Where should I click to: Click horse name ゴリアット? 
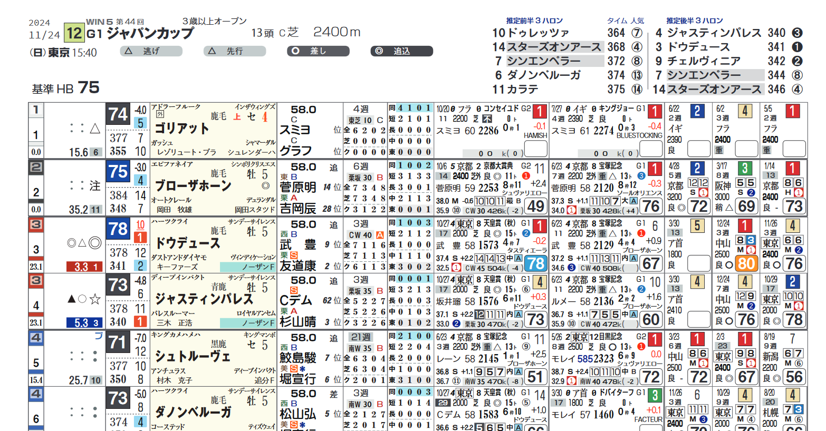tap(182, 128)
